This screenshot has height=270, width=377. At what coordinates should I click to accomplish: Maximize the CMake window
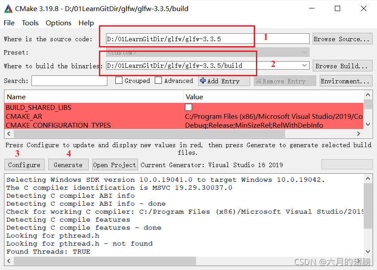pos(338,9)
